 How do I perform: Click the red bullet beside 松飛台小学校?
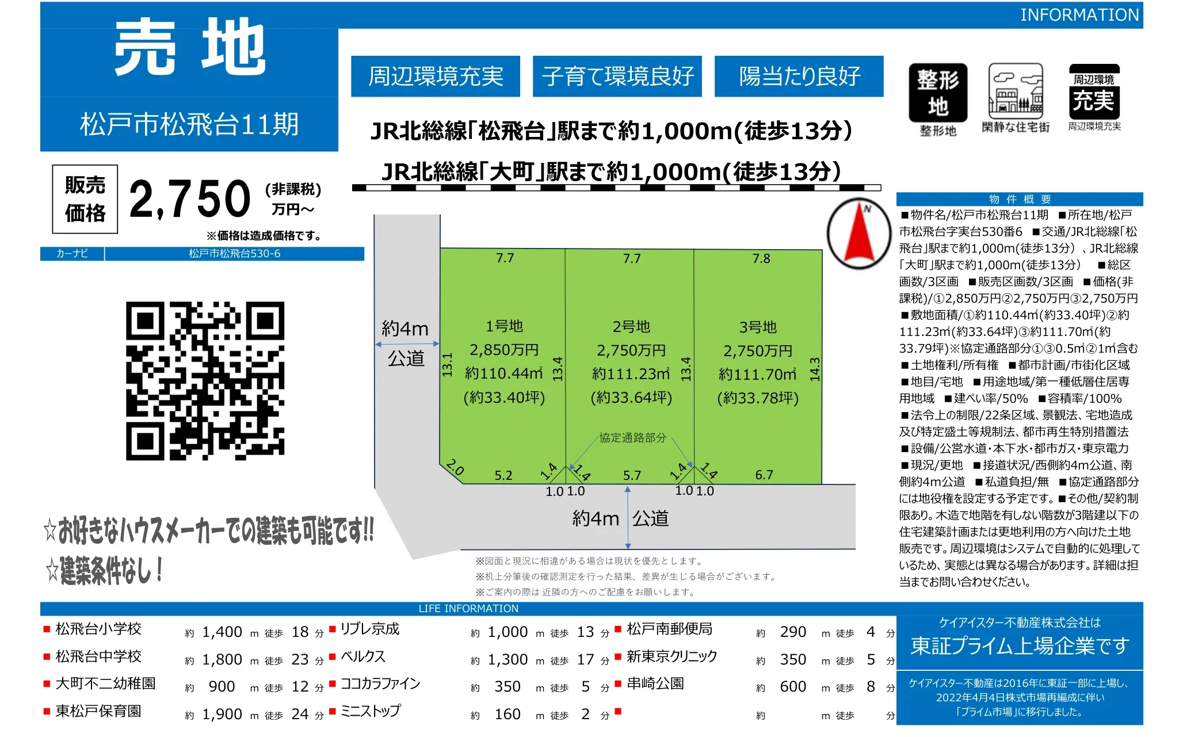point(47,629)
